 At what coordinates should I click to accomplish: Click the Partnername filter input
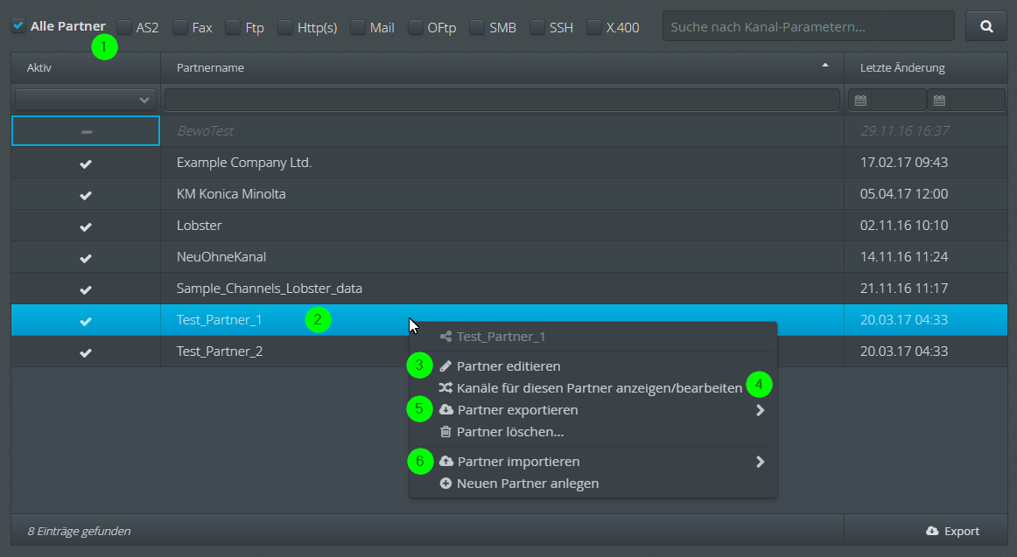coord(502,100)
